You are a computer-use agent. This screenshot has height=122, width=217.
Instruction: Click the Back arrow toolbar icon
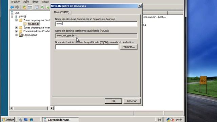[12, 7]
